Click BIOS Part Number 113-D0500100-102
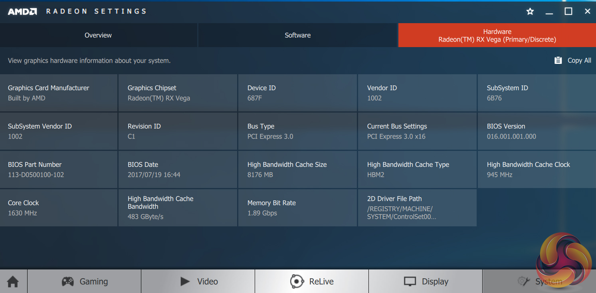Viewport: 596px width, 293px height. click(x=36, y=175)
